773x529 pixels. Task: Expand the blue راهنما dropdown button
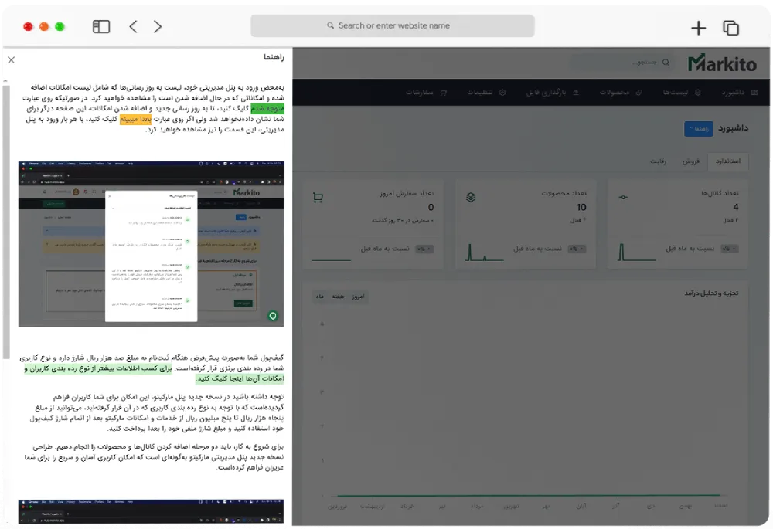point(698,129)
